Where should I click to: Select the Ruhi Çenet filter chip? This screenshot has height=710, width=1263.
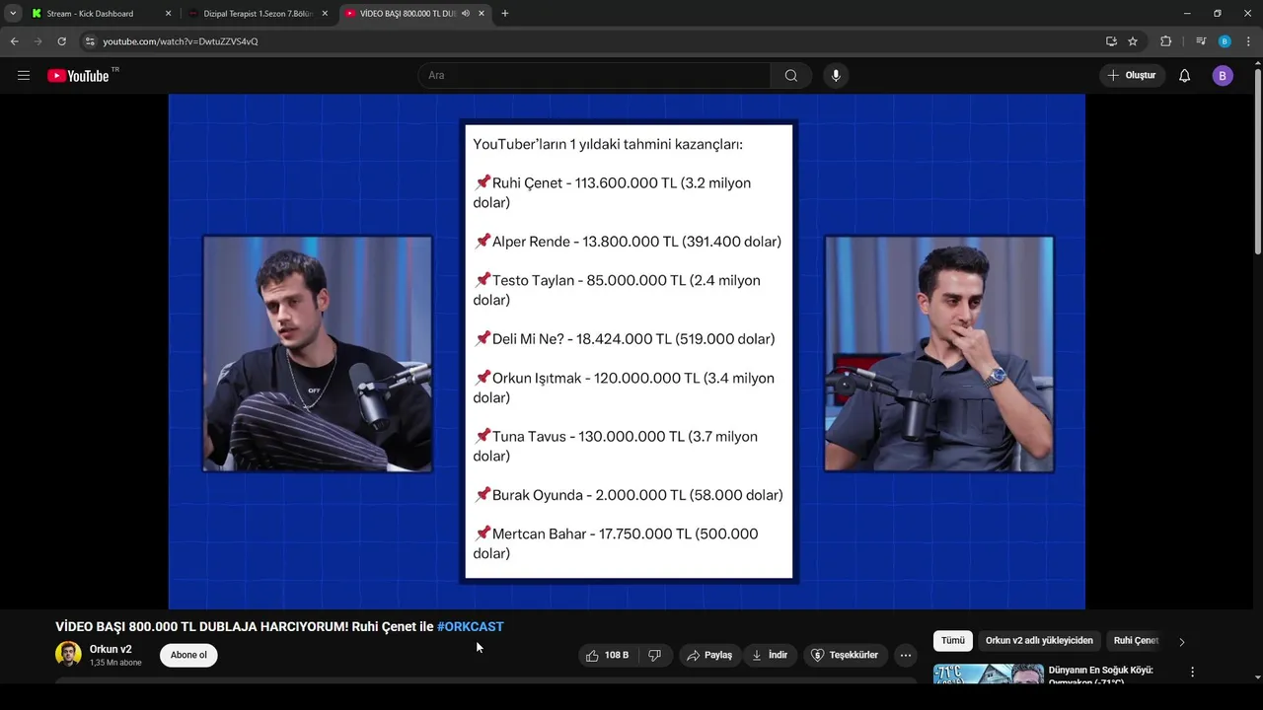(1136, 641)
